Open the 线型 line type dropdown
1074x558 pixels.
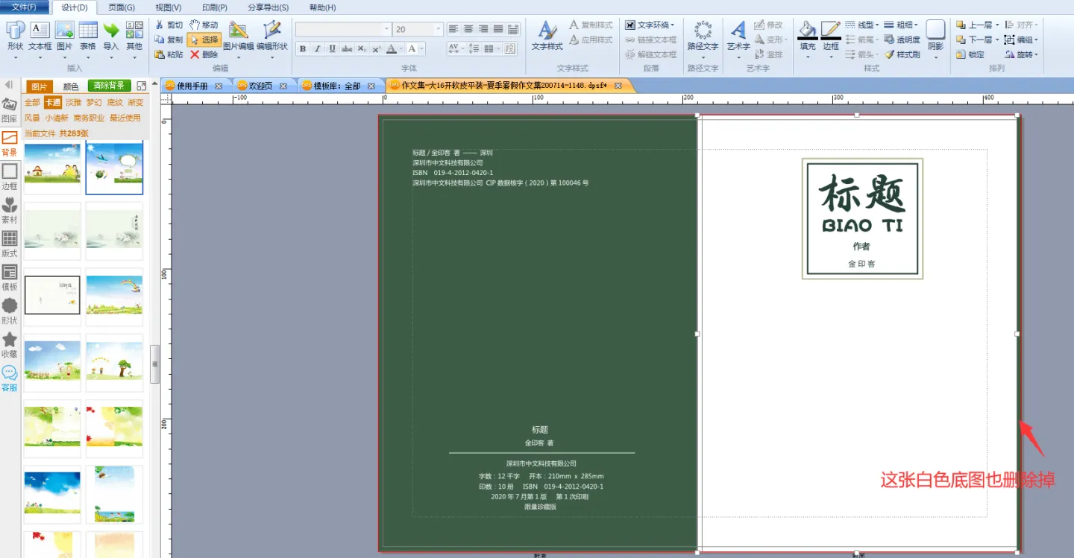click(862, 25)
